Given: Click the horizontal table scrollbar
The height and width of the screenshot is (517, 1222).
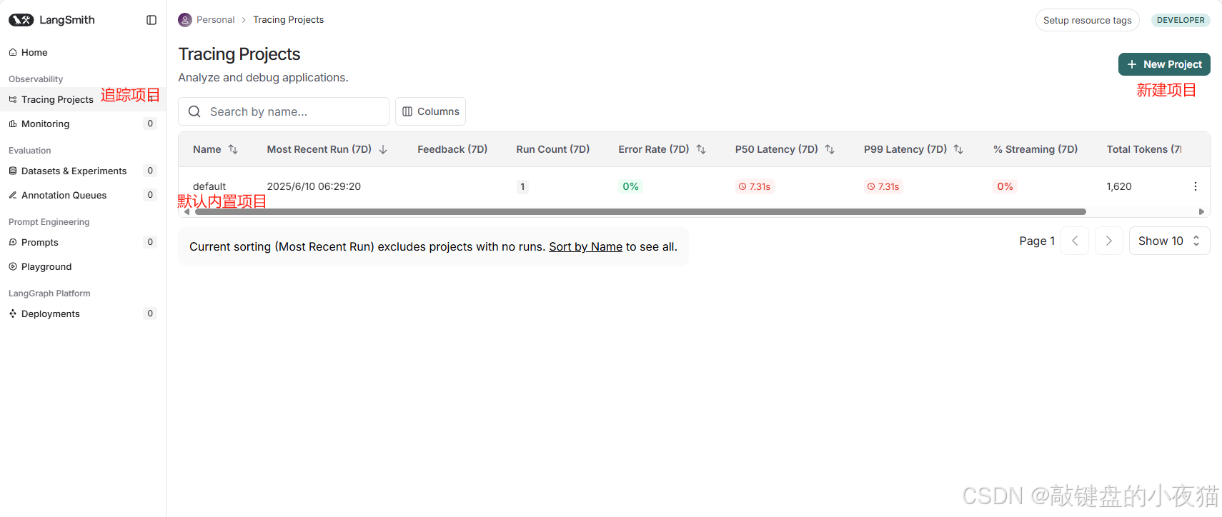Looking at the screenshot, I should (640, 211).
